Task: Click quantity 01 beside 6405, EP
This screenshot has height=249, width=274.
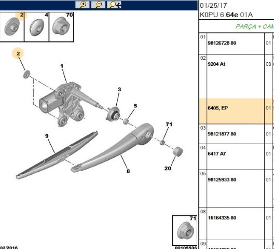Action: [x=268, y=108]
